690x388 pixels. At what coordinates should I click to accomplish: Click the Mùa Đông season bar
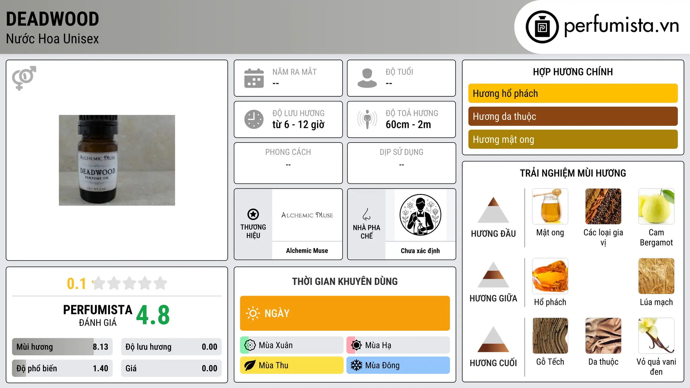398,365
